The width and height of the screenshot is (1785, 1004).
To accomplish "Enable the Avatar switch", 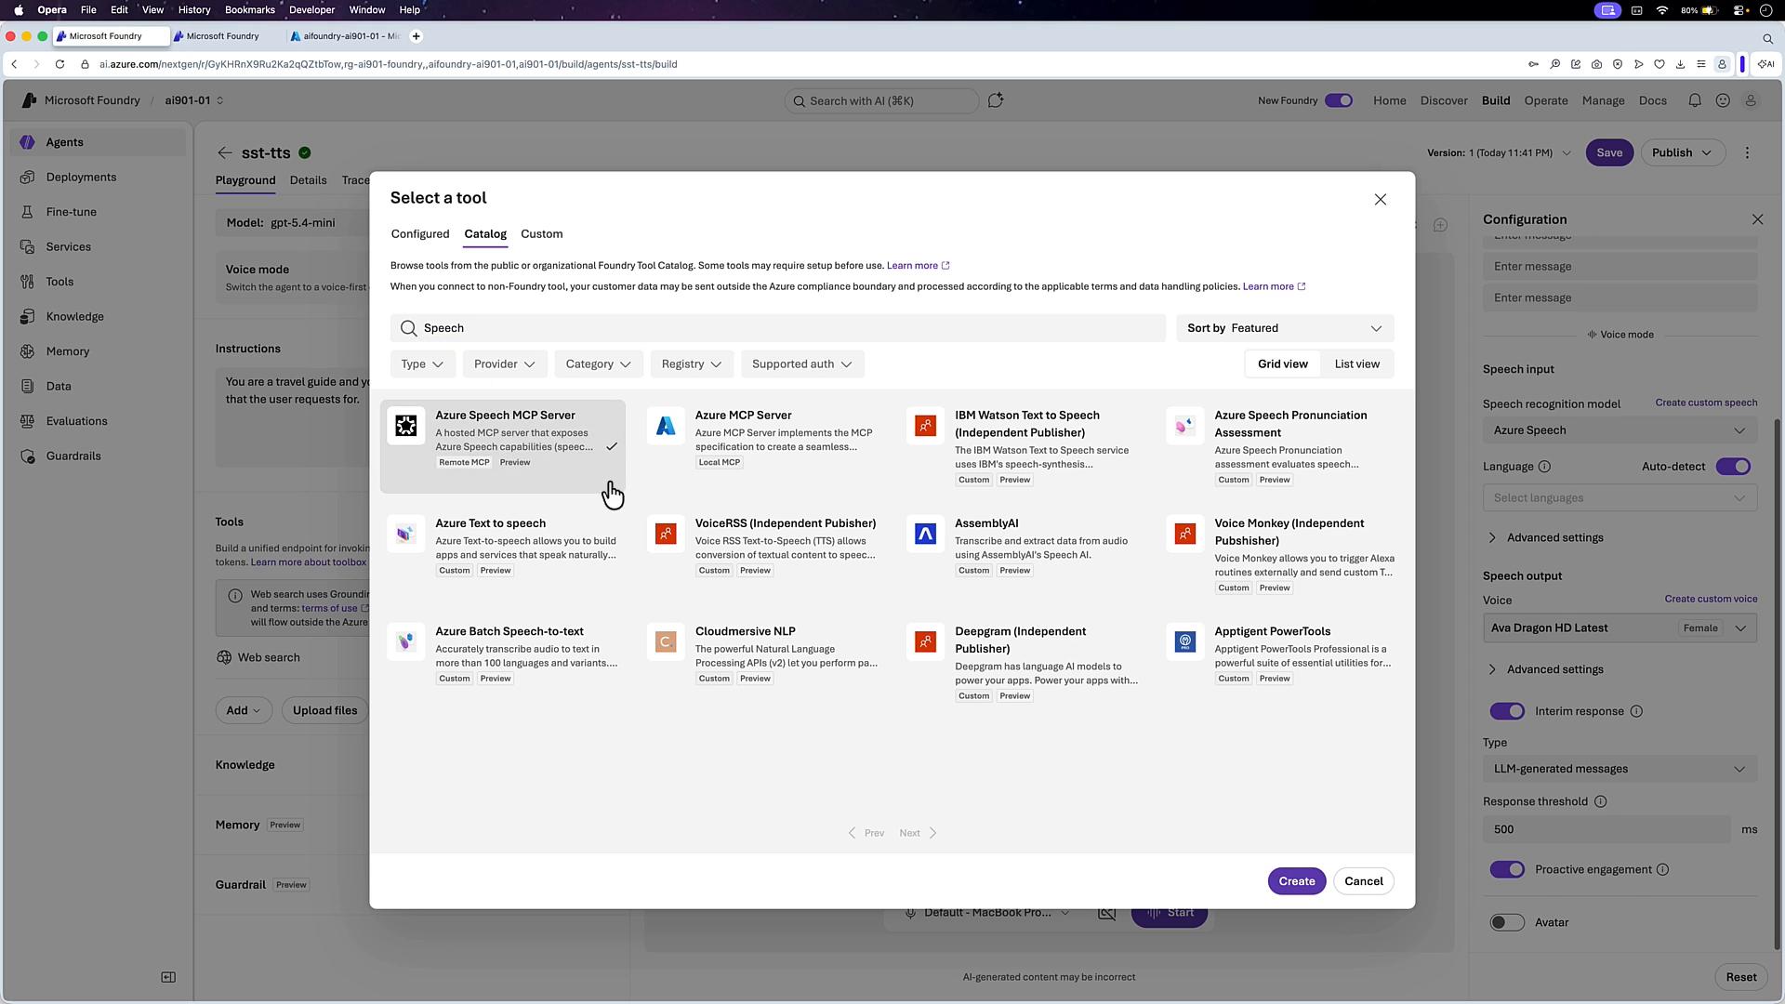I will [1507, 922].
